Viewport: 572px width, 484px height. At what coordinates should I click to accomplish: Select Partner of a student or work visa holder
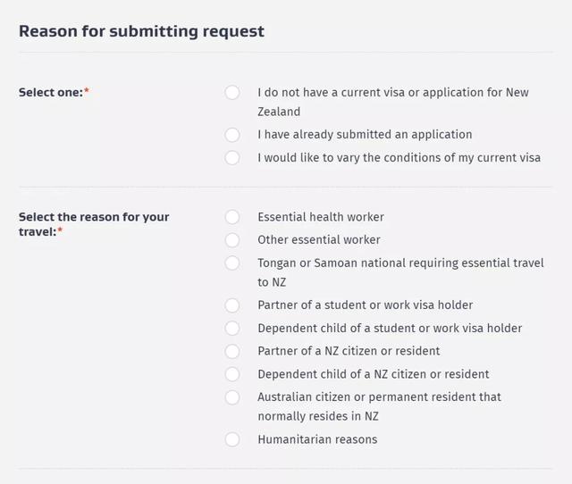(232, 305)
